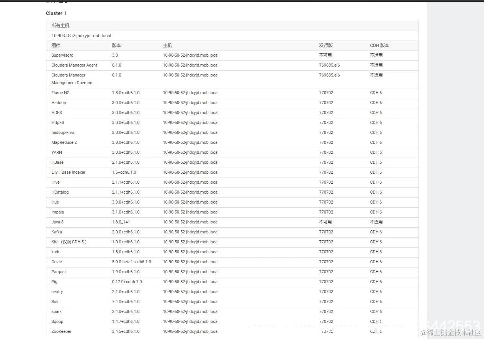The height and width of the screenshot is (339, 484).
Task: Click version '3.0.0+cdh6.1.0' in hadoop-kms row
Action: coord(126,133)
